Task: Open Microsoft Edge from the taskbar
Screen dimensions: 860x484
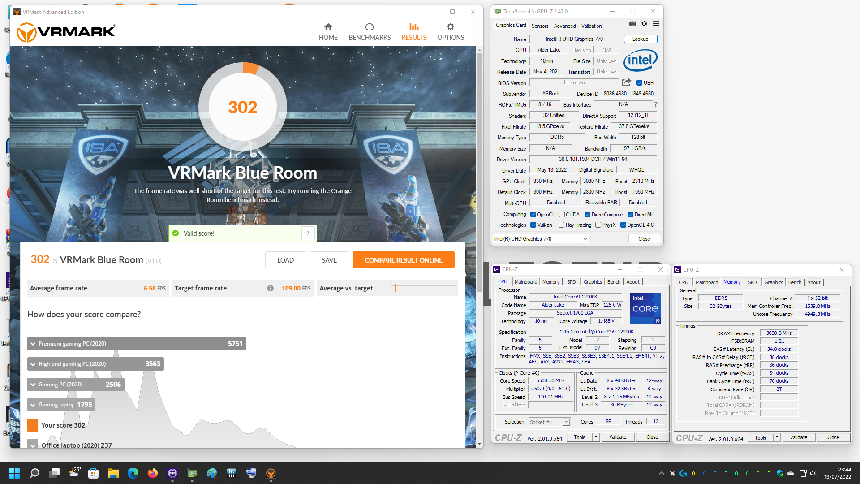Action: tap(133, 473)
